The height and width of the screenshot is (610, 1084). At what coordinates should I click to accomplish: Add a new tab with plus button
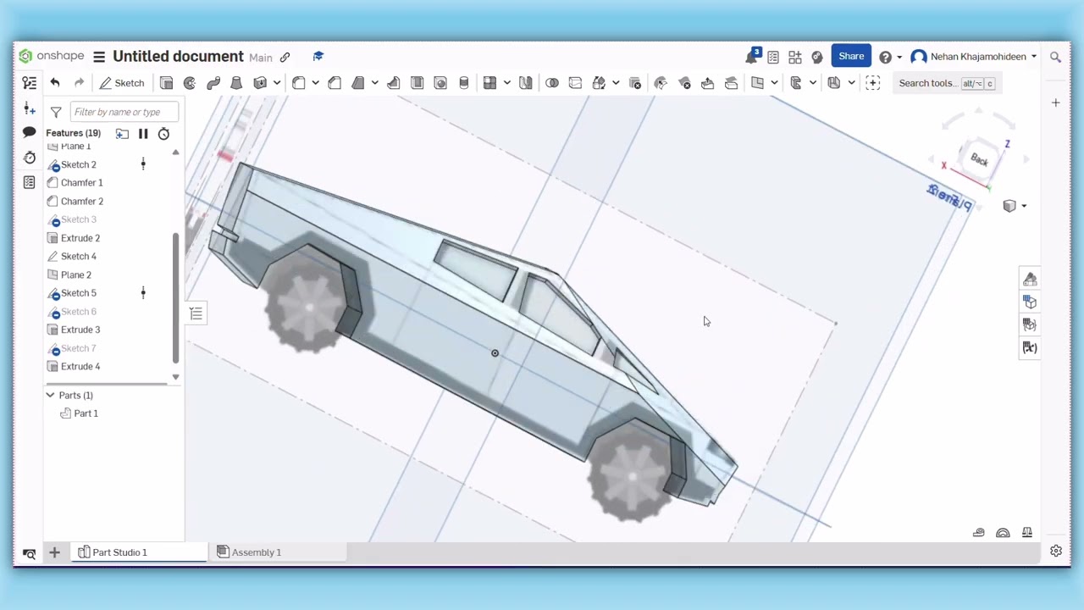click(54, 552)
